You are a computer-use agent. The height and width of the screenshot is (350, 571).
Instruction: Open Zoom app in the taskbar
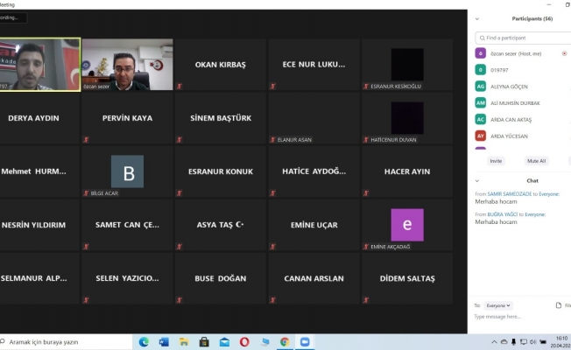[x=305, y=341]
